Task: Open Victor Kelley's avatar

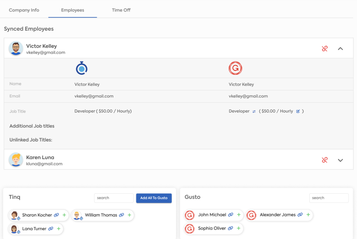Action: 16,48
